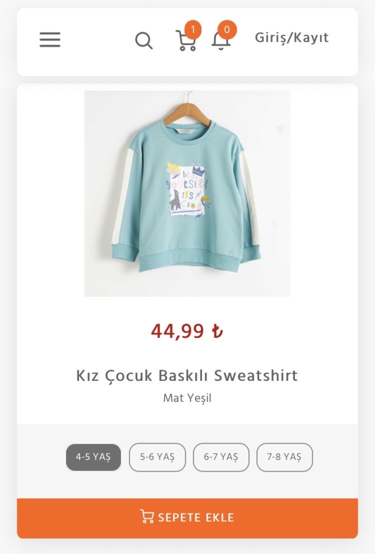Click the Mat Yeşil color label

tap(187, 398)
